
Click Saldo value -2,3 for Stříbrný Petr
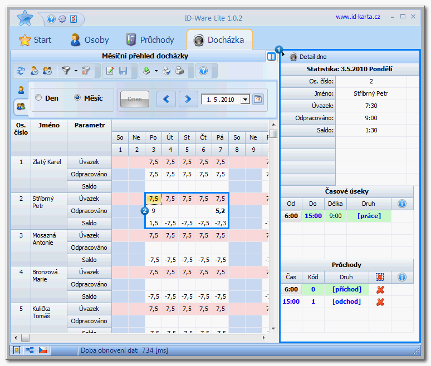pyautogui.click(x=220, y=223)
